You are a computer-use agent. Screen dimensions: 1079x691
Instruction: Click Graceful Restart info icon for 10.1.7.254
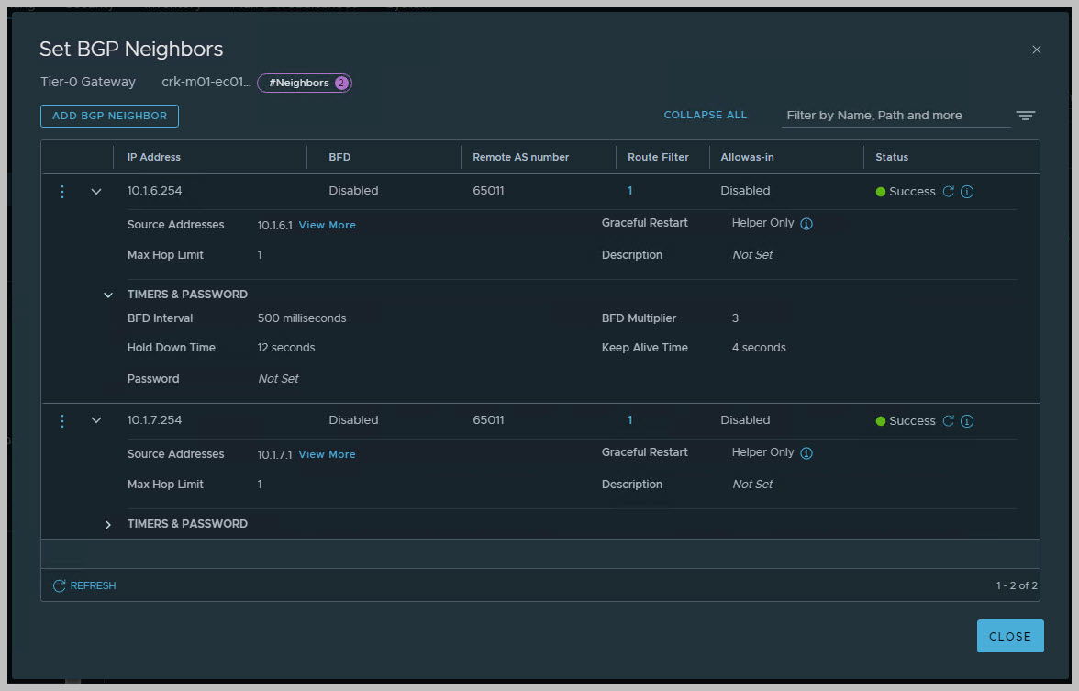(806, 453)
